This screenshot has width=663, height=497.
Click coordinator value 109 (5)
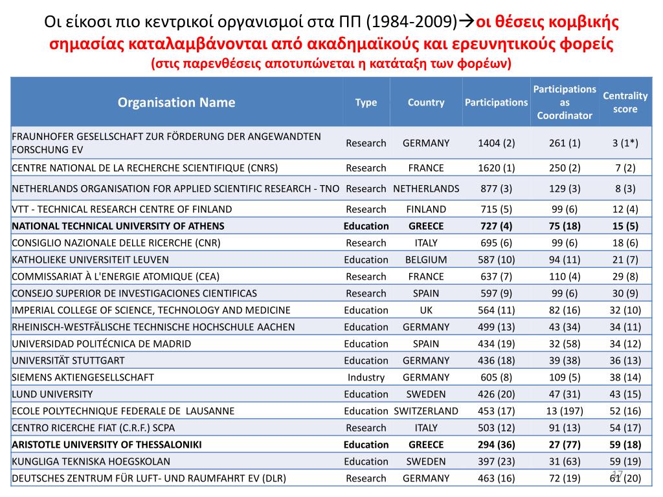(x=565, y=377)
